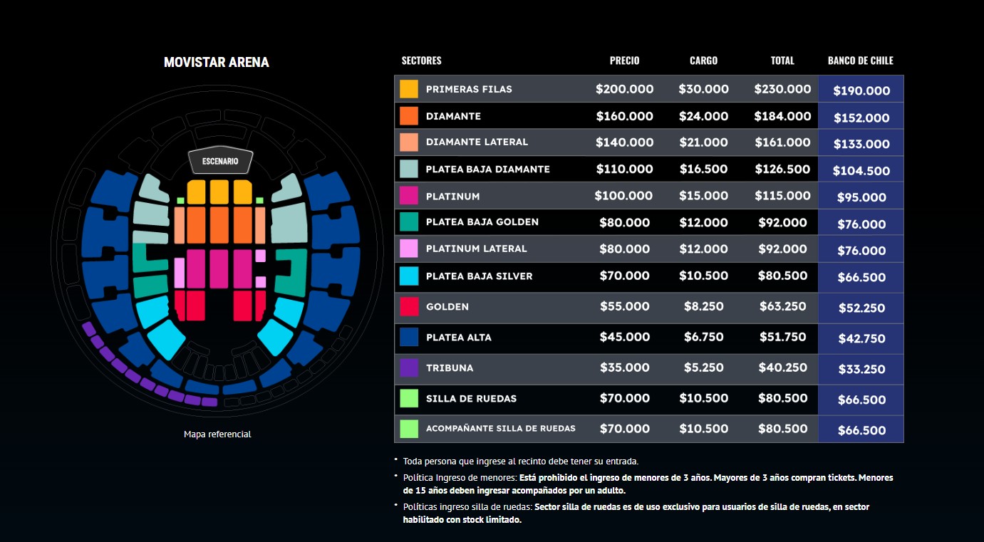
Task: Click the Movistar Arena map title
Action: click(217, 63)
